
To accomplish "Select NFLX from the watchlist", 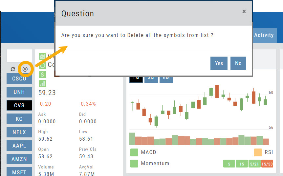I will 19,132.
